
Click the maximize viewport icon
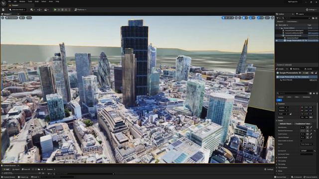coord(272,18)
